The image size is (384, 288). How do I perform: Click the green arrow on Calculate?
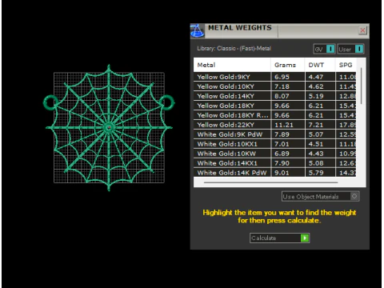305,238
